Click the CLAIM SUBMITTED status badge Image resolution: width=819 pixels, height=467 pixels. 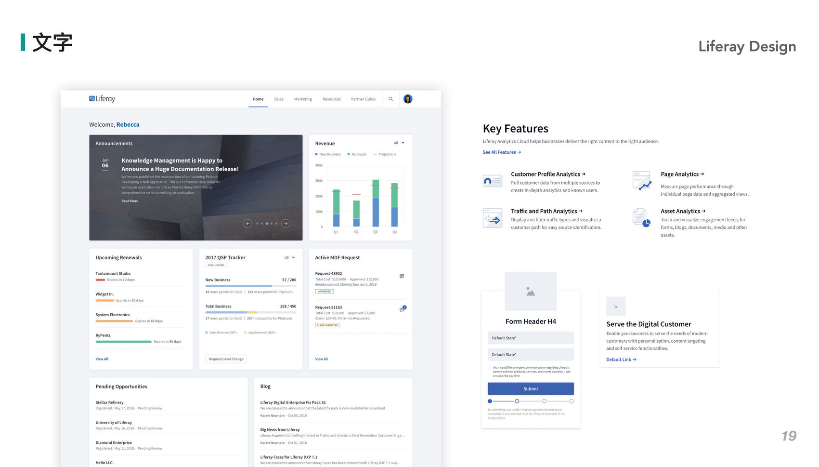point(327,325)
